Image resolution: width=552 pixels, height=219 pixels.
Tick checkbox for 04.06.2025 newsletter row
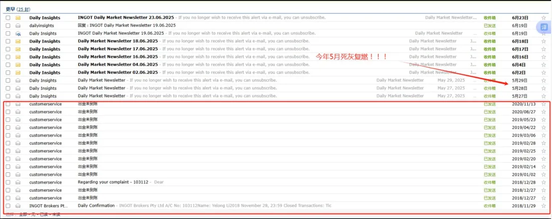[x=8, y=65]
